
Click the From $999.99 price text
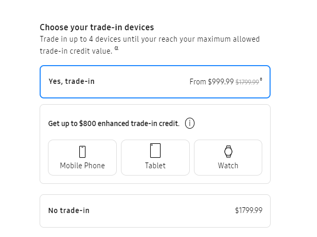212,82
